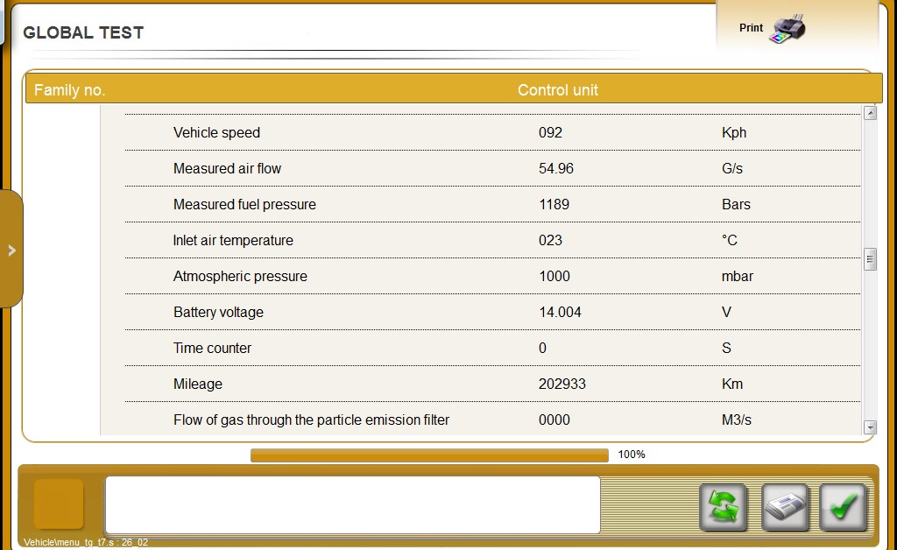The height and width of the screenshot is (550, 897).
Task: Open the newspaper report button
Action: (x=785, y=507)
